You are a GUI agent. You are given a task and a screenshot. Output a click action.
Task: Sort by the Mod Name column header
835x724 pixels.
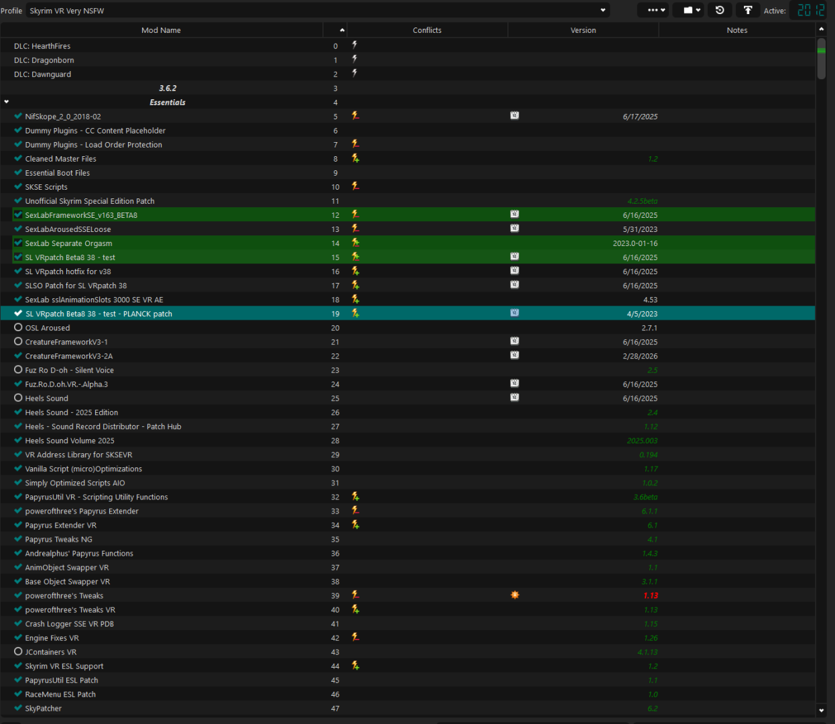(x=161, y=30)
